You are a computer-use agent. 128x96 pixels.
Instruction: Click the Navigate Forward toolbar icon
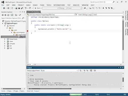(x=8, y=8)
